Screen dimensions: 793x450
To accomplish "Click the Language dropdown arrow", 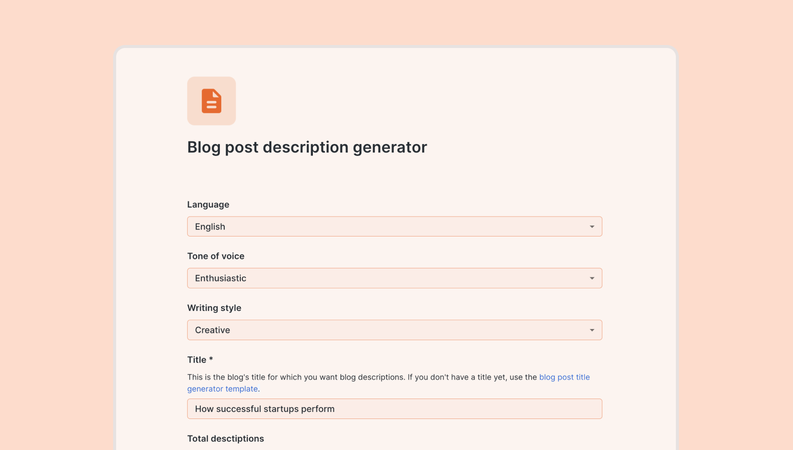I will 592,227.
